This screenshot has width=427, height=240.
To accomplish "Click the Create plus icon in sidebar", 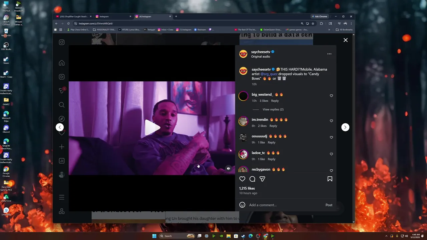I will click(x=62, y=147).
